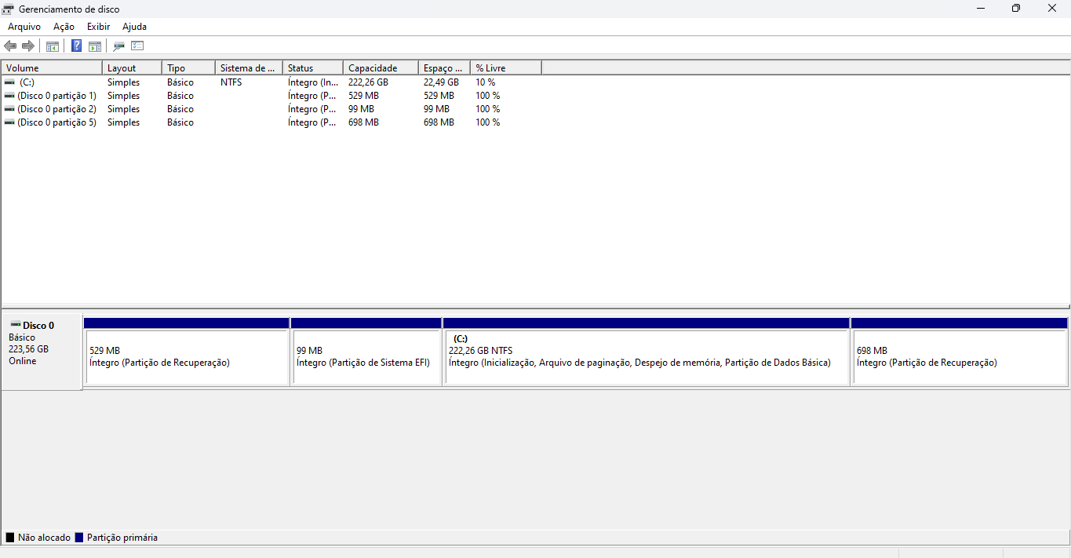Toggle the show/hide action pane icon

[x=94, y=46]
